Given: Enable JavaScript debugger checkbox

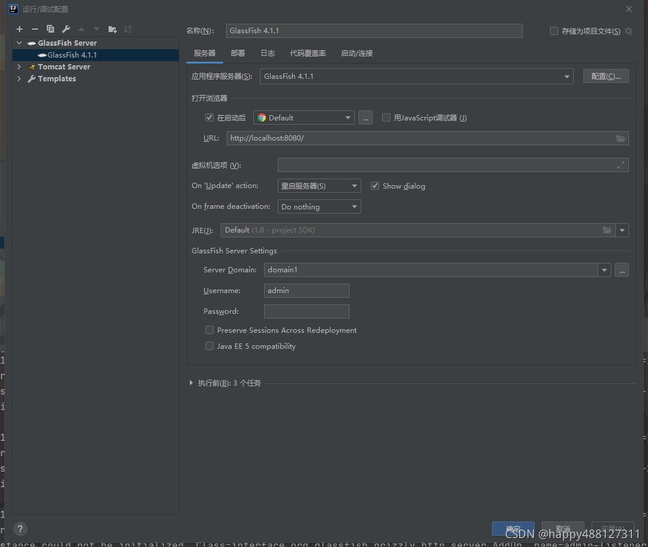Looking at the screenshot, I should (386, 117).
